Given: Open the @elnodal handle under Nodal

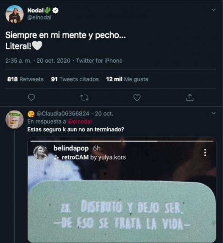Looking at the screenshot, I should point(39,17).
